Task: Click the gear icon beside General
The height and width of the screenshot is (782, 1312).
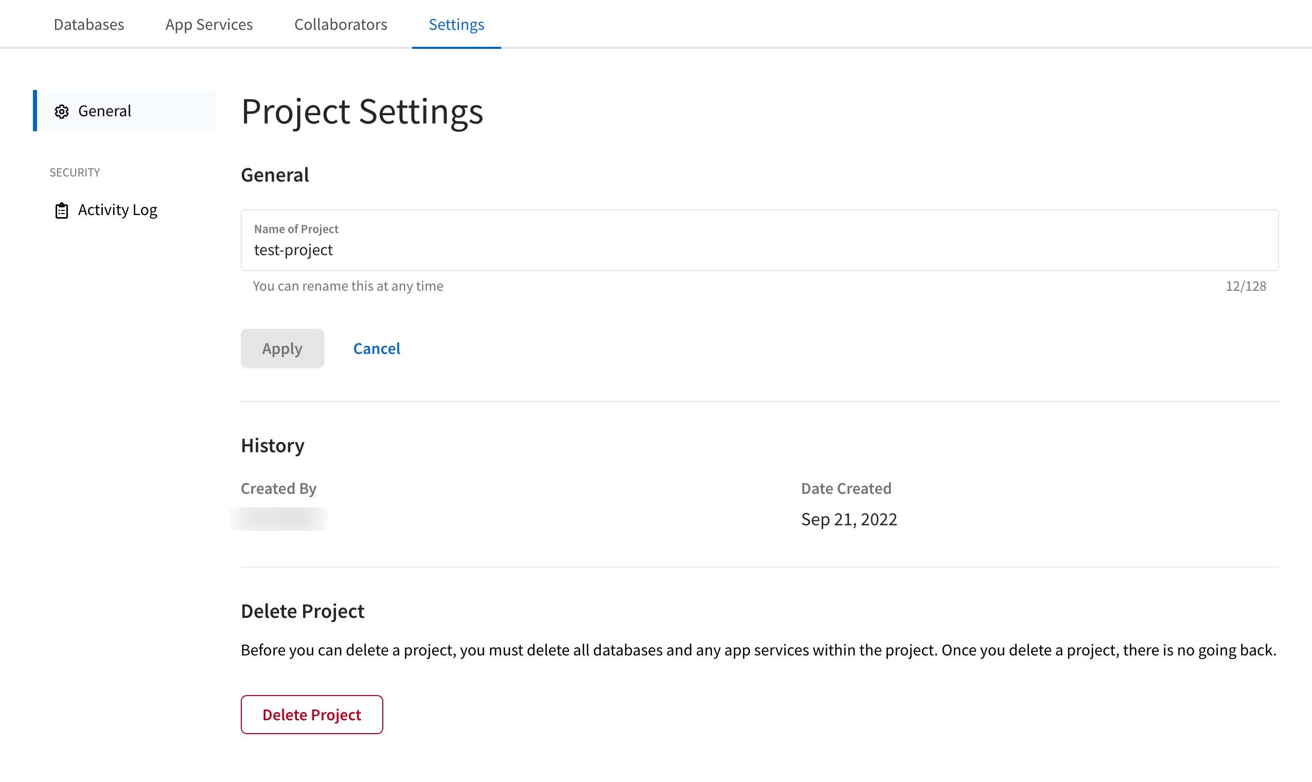Action: pos(62,111)
